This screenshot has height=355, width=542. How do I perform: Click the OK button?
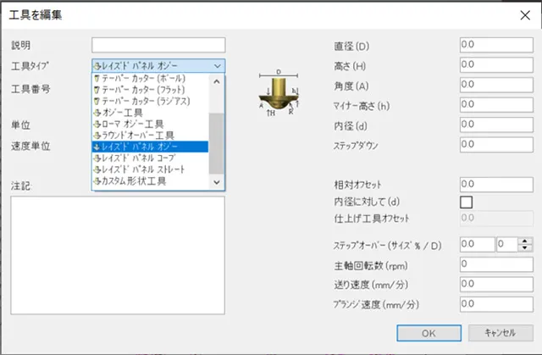pos(429,332)
